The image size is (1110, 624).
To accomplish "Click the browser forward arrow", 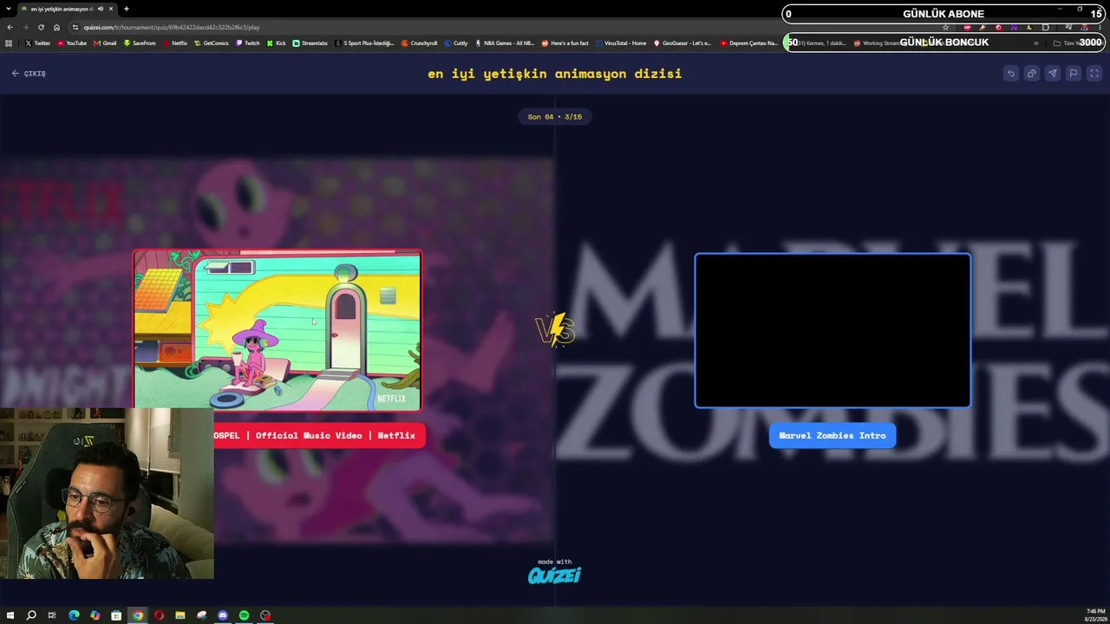I will (25, 27).
